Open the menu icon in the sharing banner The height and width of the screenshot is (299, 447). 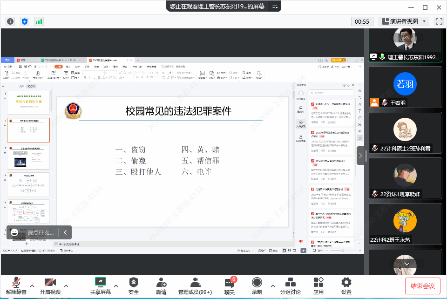(275, 6)
